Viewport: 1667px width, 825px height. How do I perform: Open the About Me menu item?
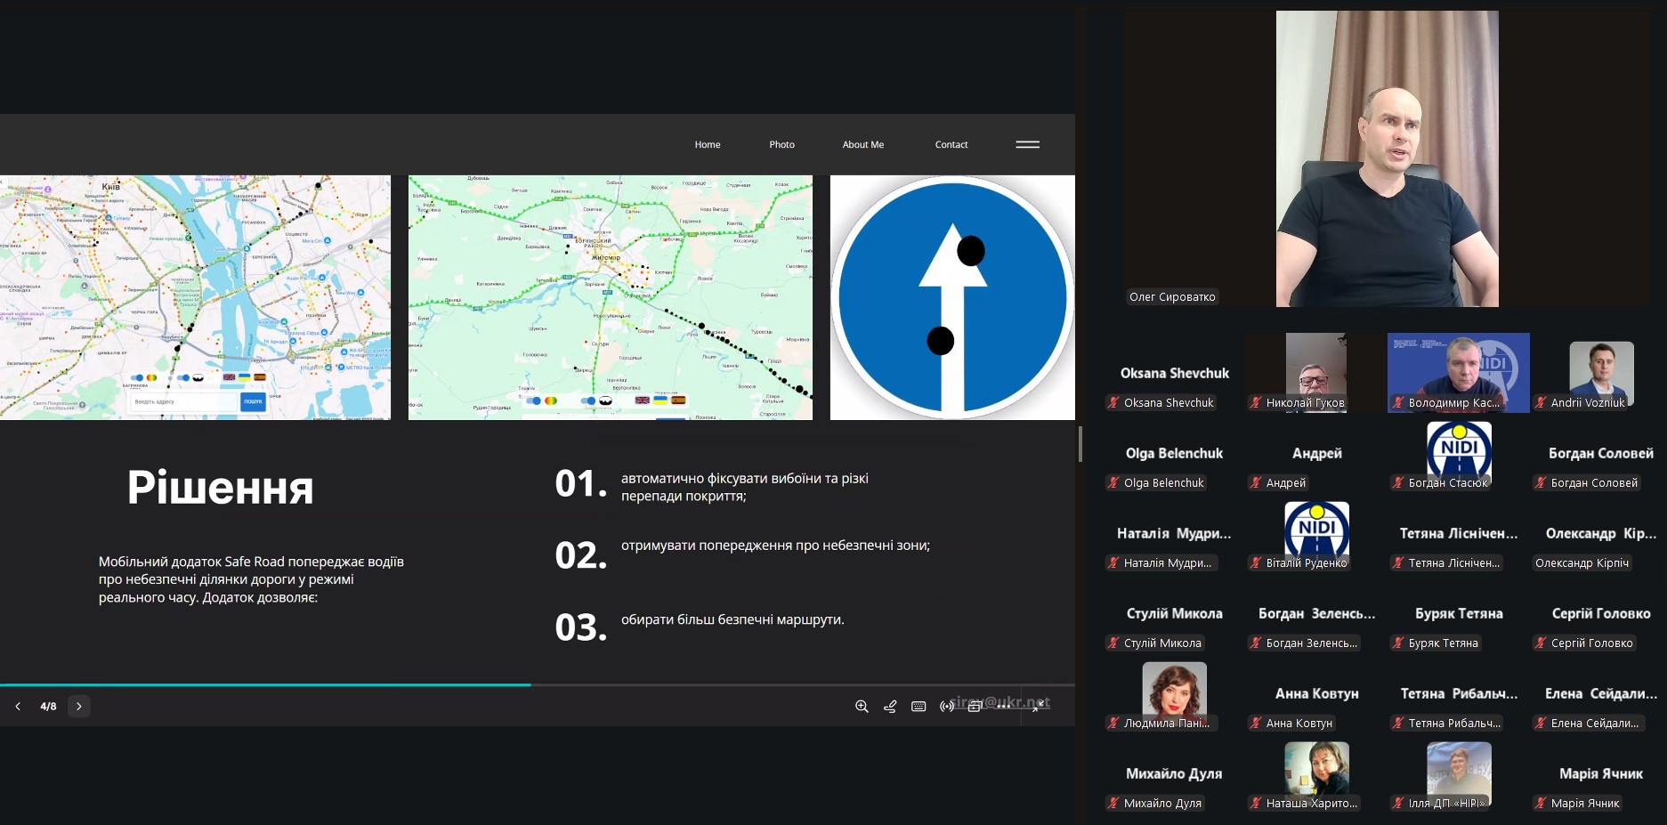[x=862, y=144]
